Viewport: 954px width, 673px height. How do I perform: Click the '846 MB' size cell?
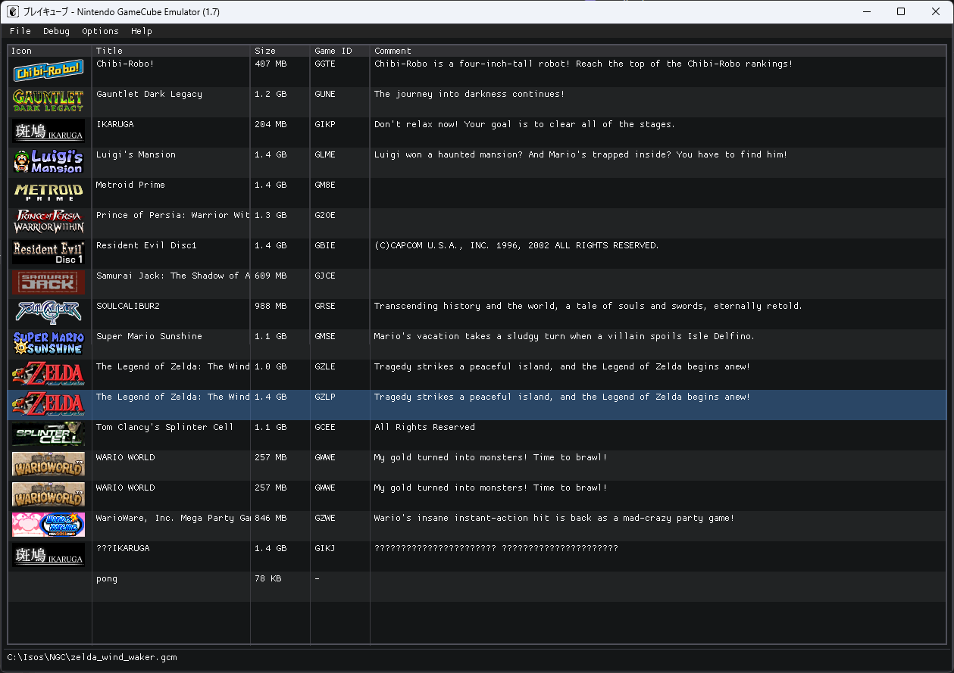click(x=271, y=518)
